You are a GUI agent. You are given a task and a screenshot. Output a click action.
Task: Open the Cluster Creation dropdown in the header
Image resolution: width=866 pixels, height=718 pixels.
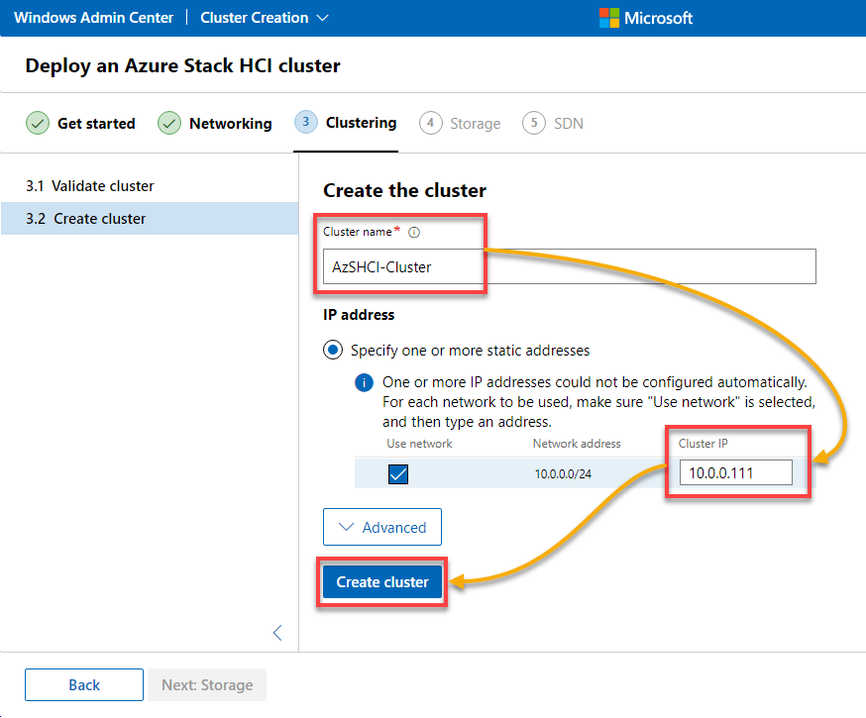[x=265, y=18]
